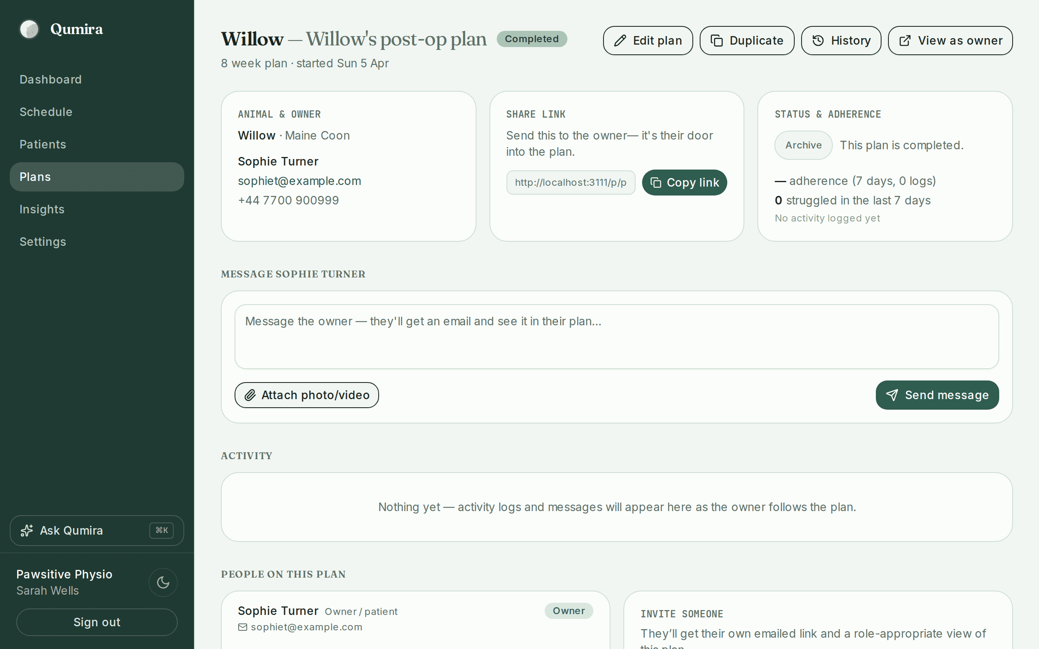Click the owner email in Animal & Owner card

click(299, 181)
